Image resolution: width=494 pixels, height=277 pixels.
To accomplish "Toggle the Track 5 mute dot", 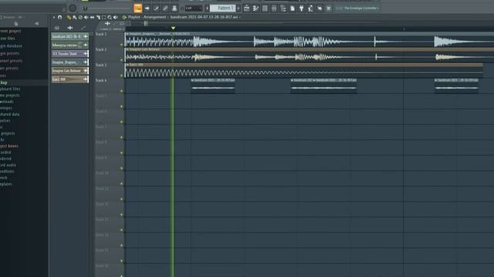I will click(122, 106).
